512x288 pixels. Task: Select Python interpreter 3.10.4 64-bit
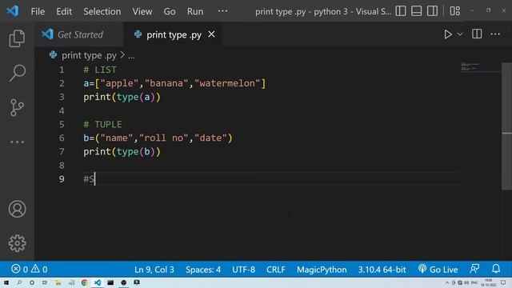(382, 270)
